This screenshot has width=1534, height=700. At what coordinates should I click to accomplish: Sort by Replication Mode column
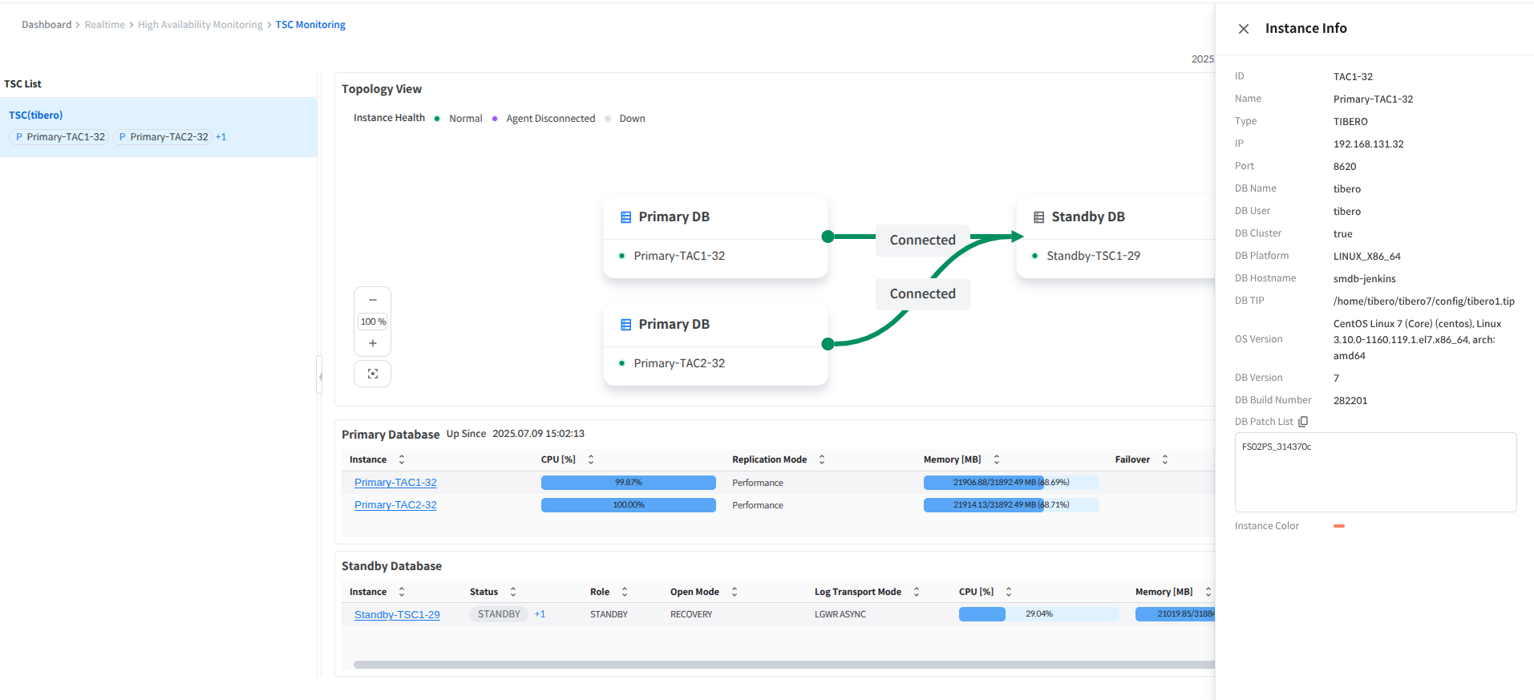[x=822, y=459]
